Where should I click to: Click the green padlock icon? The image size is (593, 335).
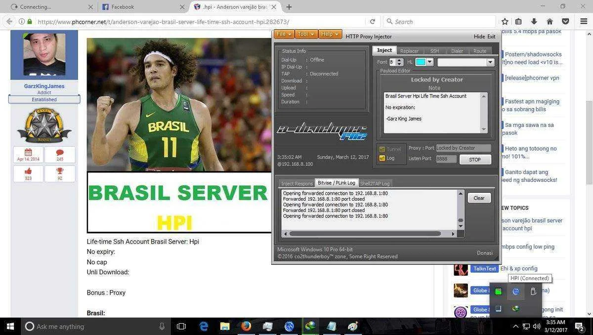point(30,22)
